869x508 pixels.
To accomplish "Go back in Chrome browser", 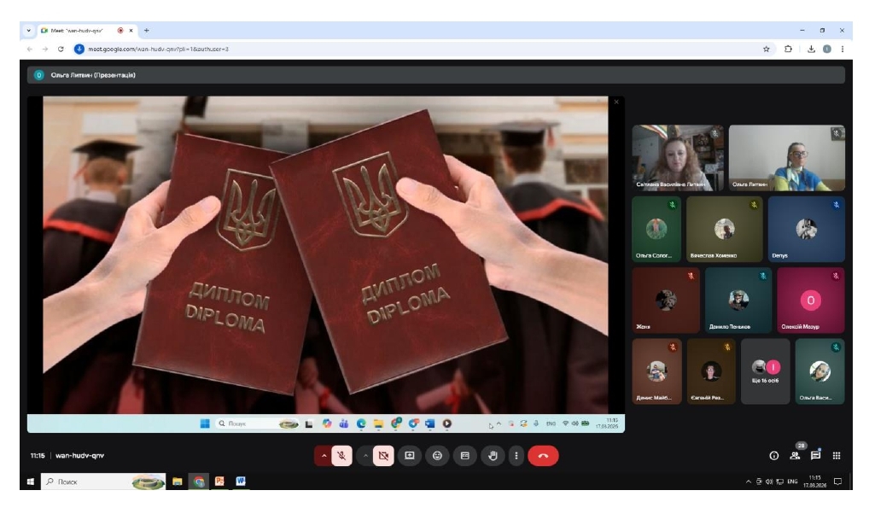I will [30, 49].
